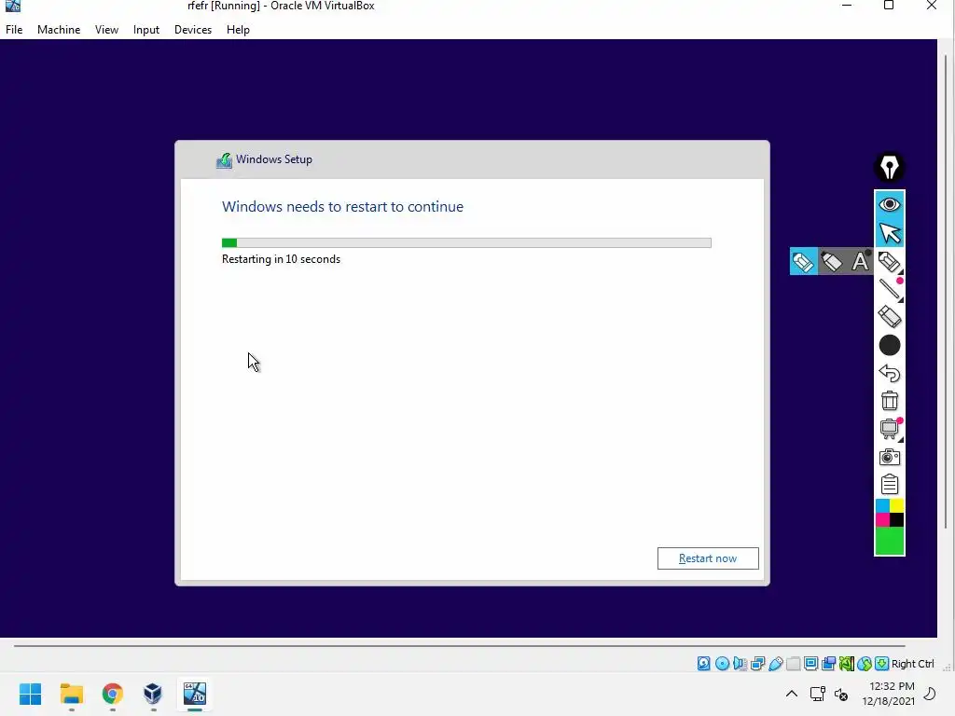955x716 pixels.
Task: Open the line tool options
Action: tap(889, 290)
